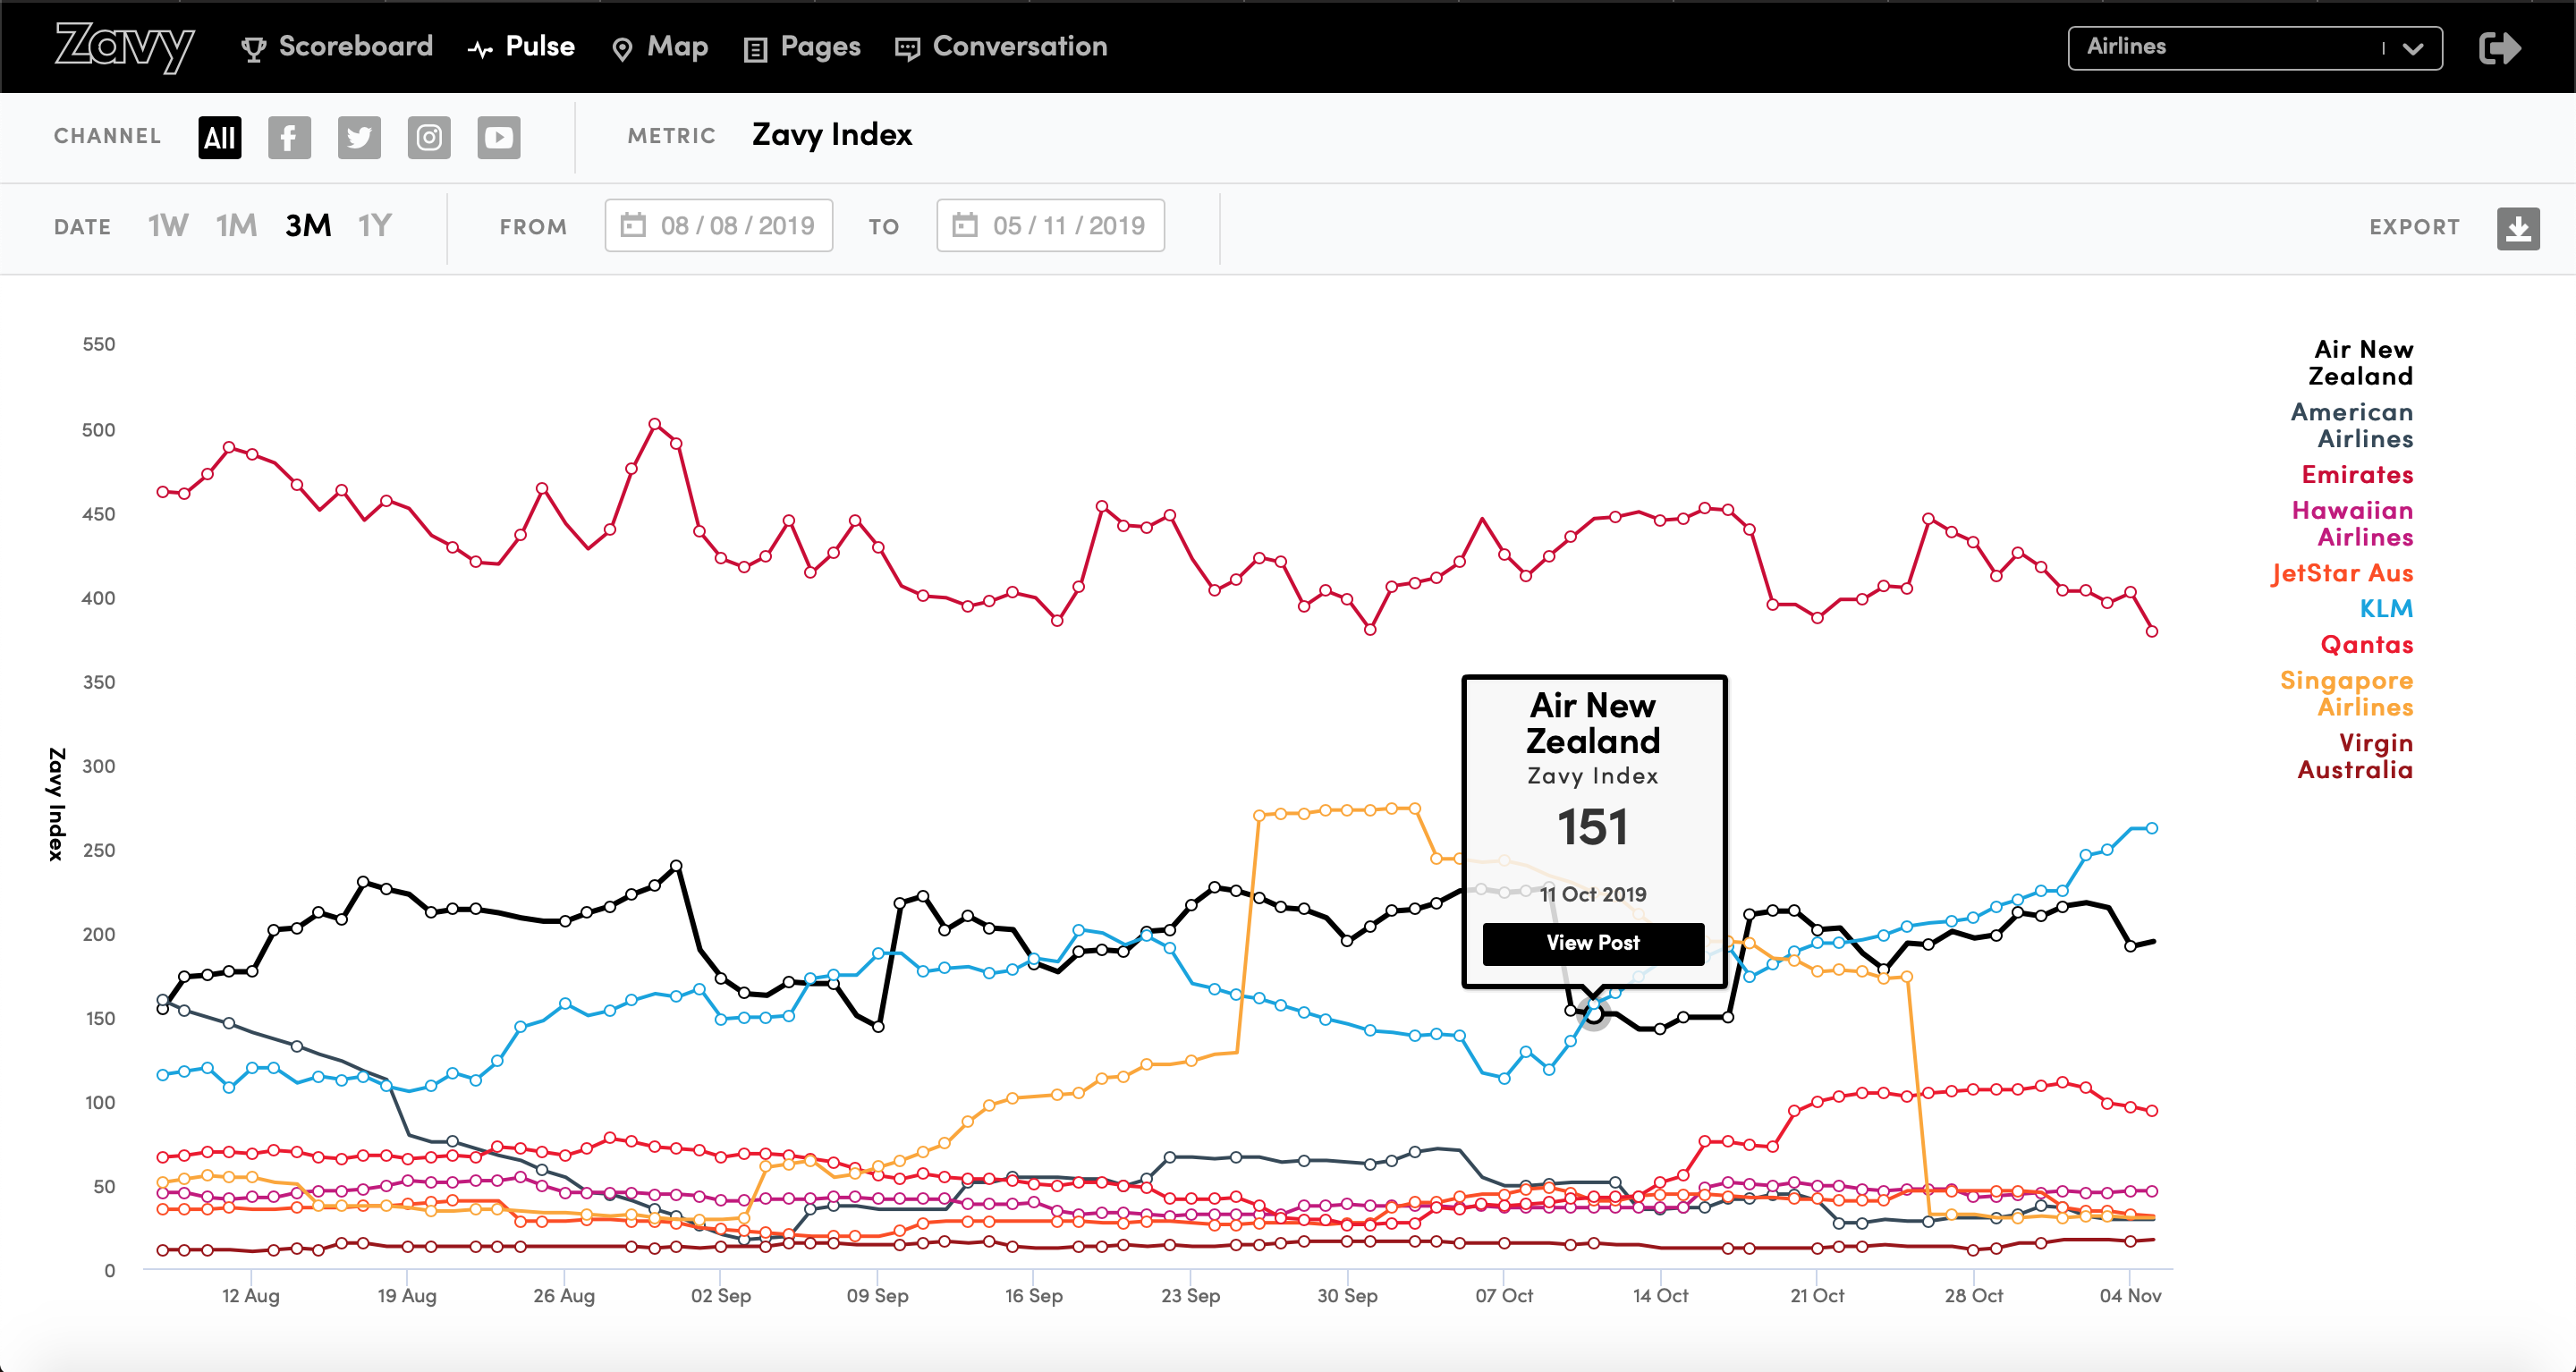Filter channel by Twitter icon
2576x1372 pixels.
[359, 137]
